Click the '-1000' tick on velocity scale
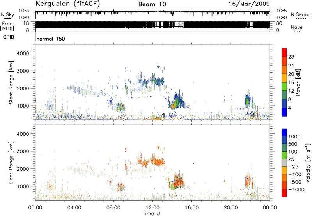 296,189
